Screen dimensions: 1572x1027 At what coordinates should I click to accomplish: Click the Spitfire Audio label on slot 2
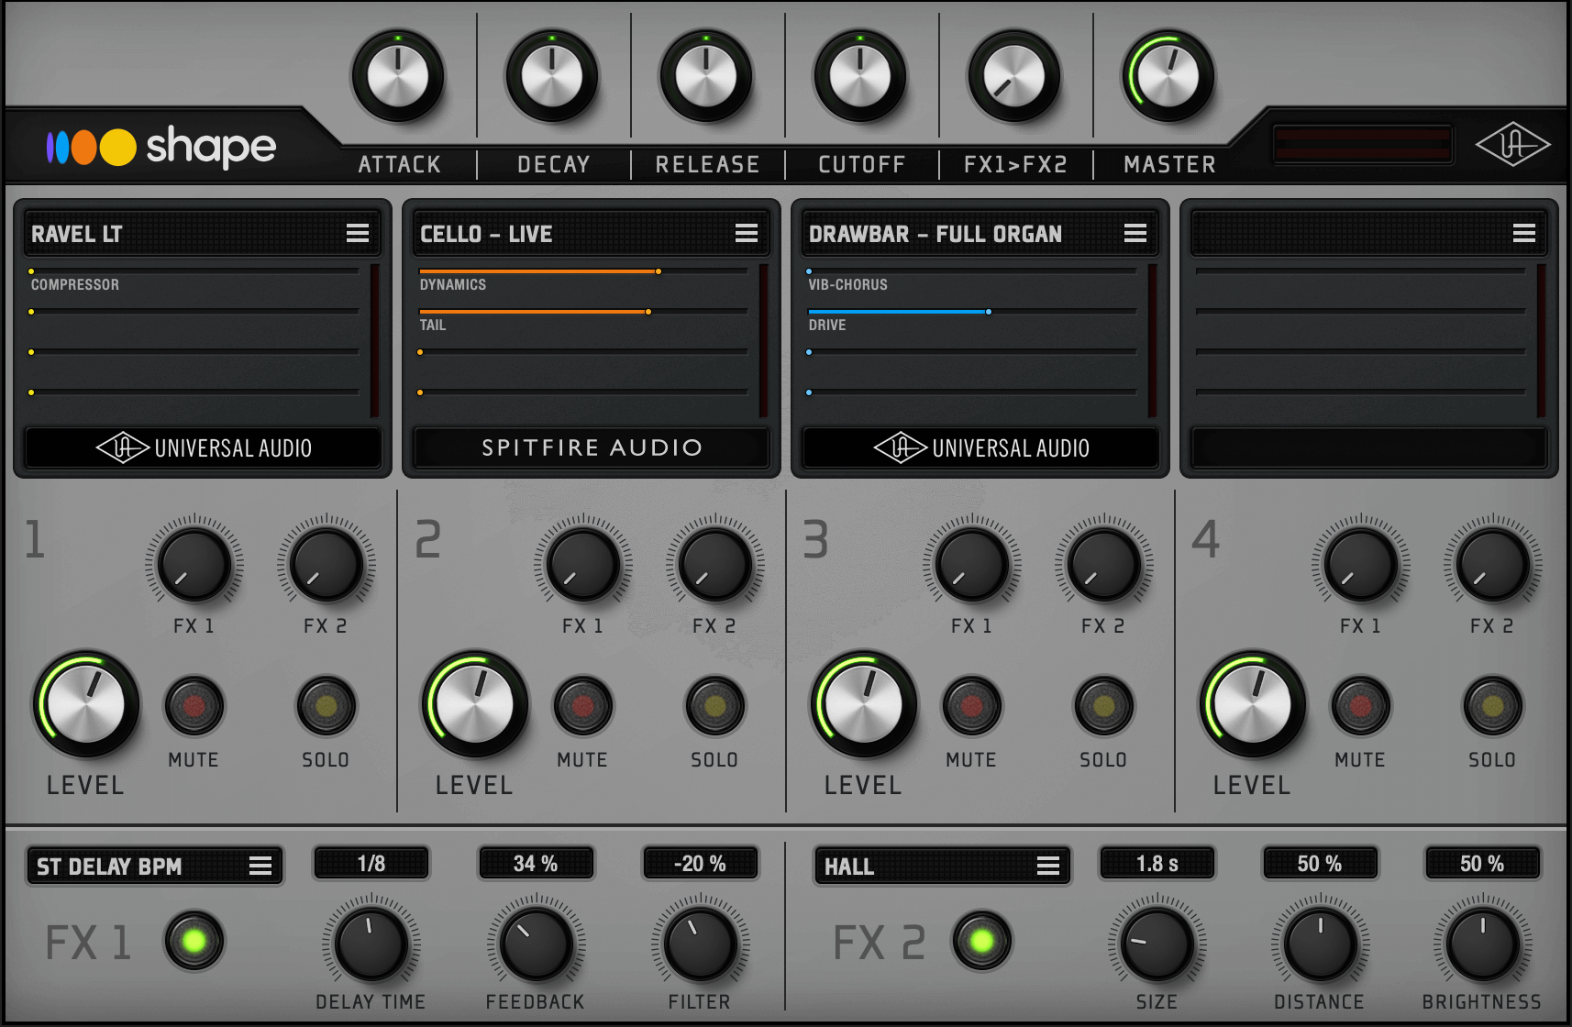(591, 448)
